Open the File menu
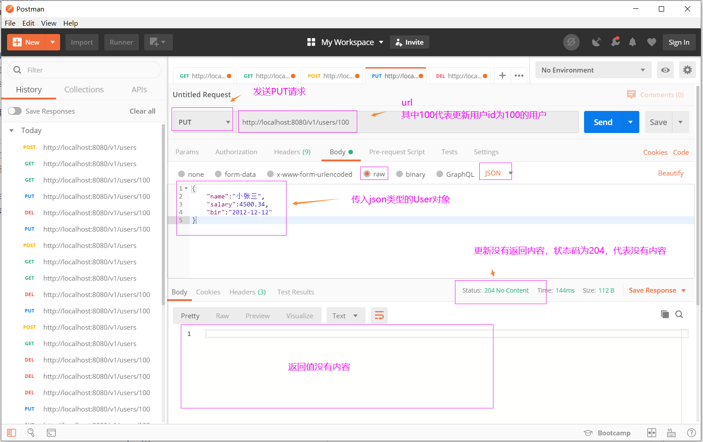Viewport: 703px width, 442px height. [x=10, y=23]
